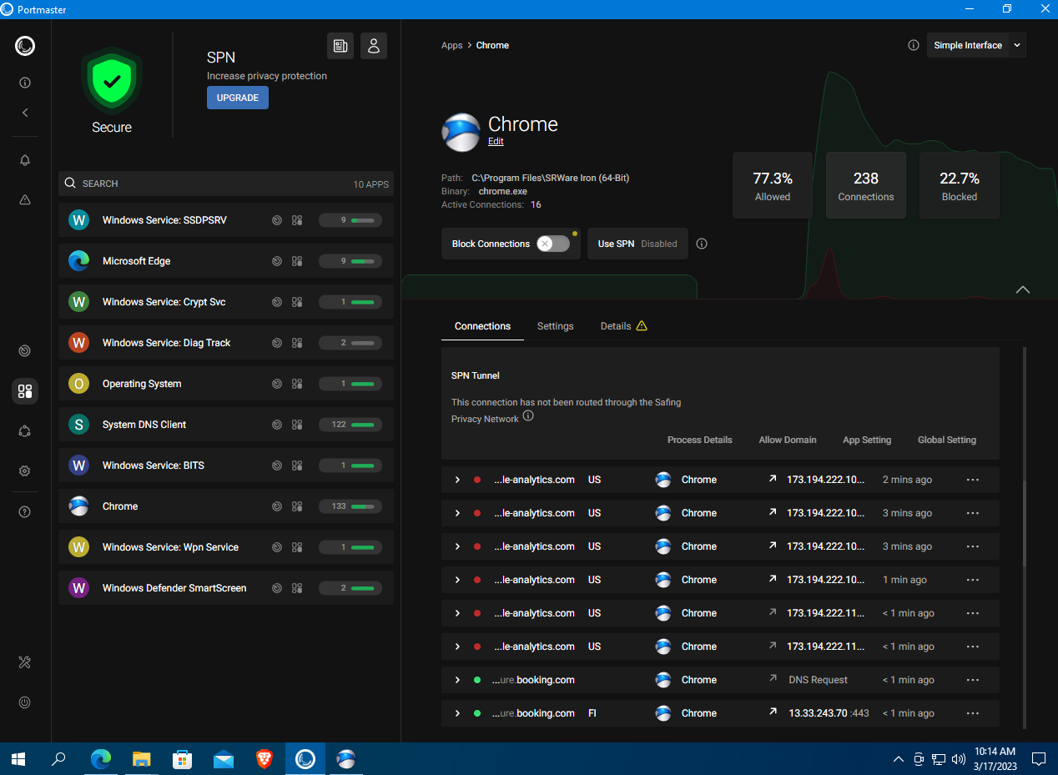Screen dimensions: 1058x775
Task: Open the warning triangle icon in sidebar
Action: pyautogui.click(x=25, y=199)
